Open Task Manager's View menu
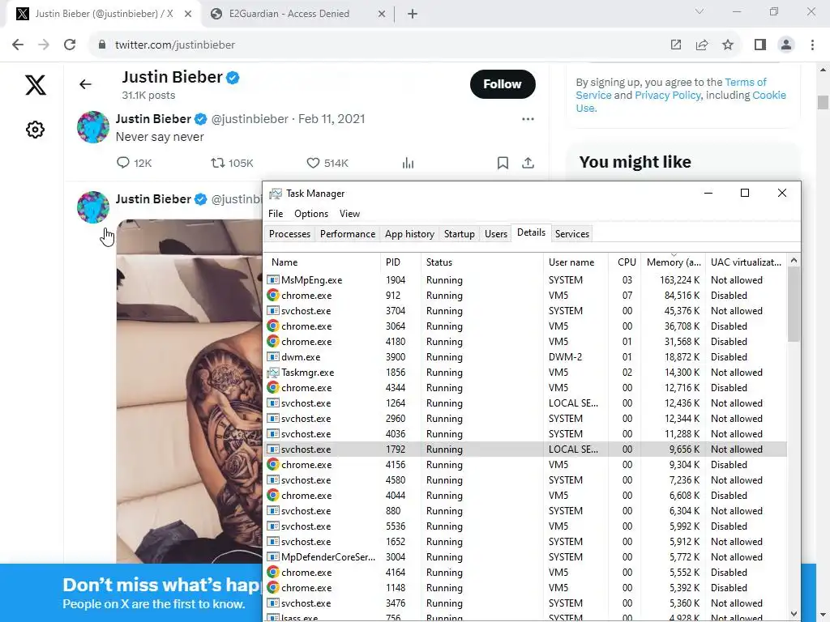This screenshot has width=830, height=622. (349, 214)
